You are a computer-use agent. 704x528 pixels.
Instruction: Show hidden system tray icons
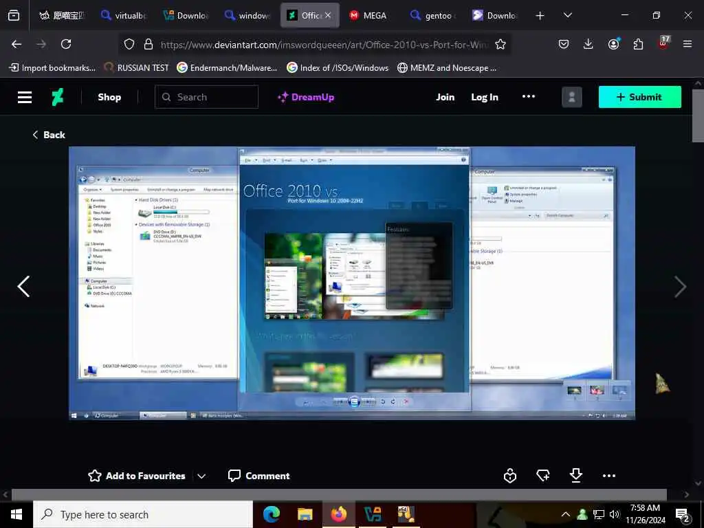(x=566, y=514)
